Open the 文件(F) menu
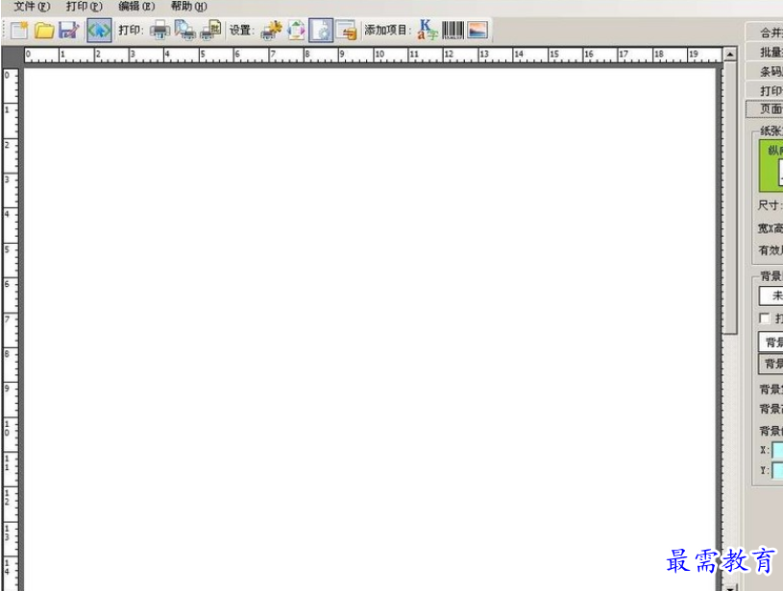Viewport: 783px width, 591px height. pos(32,7)
